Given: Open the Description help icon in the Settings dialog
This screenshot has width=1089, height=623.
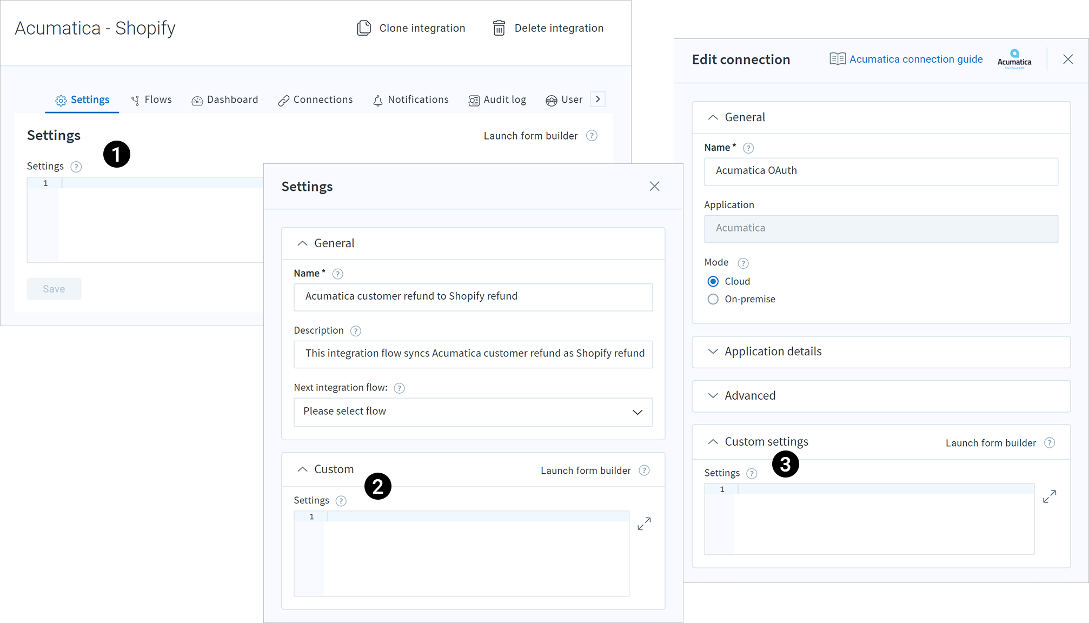Looking at the screenshot, I should pos(355,331).
